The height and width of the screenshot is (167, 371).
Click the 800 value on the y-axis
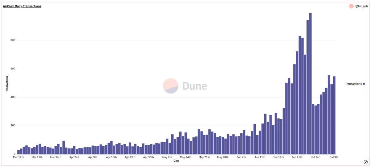(x=13, y=40)
